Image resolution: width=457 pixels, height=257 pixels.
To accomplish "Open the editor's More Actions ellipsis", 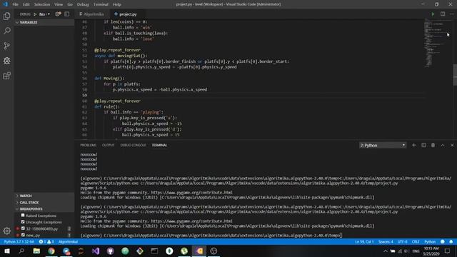I will (x=452, y=14).
